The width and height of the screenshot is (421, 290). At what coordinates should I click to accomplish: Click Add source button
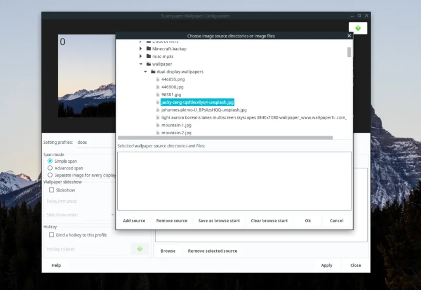pyautogui.click(x=134, y=221)
